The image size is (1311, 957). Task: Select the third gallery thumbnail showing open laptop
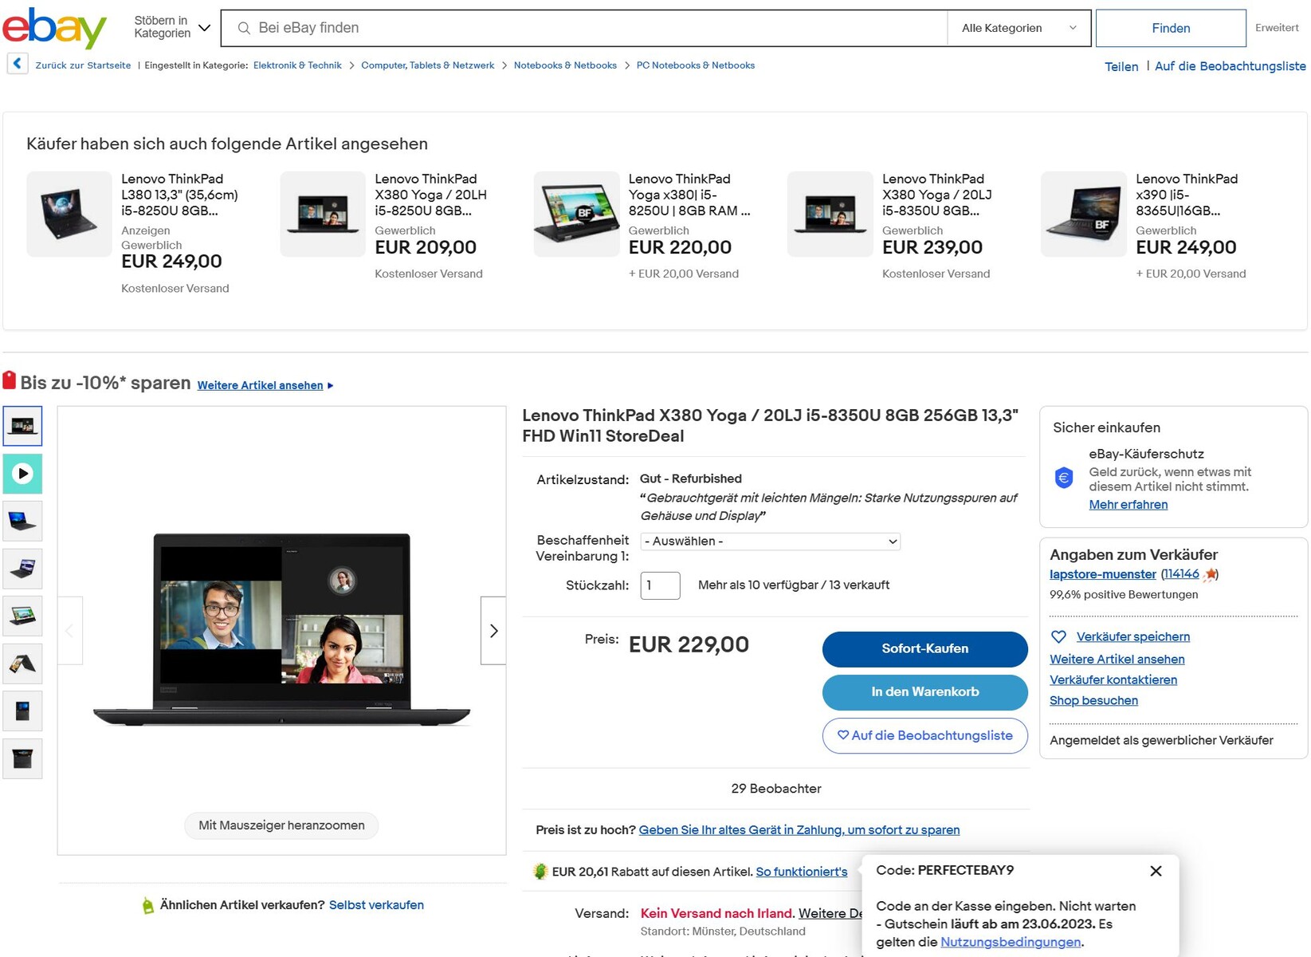coord(22,521)
